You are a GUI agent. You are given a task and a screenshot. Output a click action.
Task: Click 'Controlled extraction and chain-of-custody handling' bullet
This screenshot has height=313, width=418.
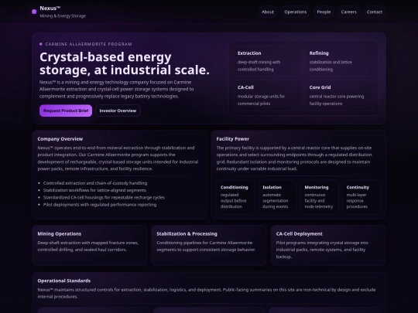(95, 183)
